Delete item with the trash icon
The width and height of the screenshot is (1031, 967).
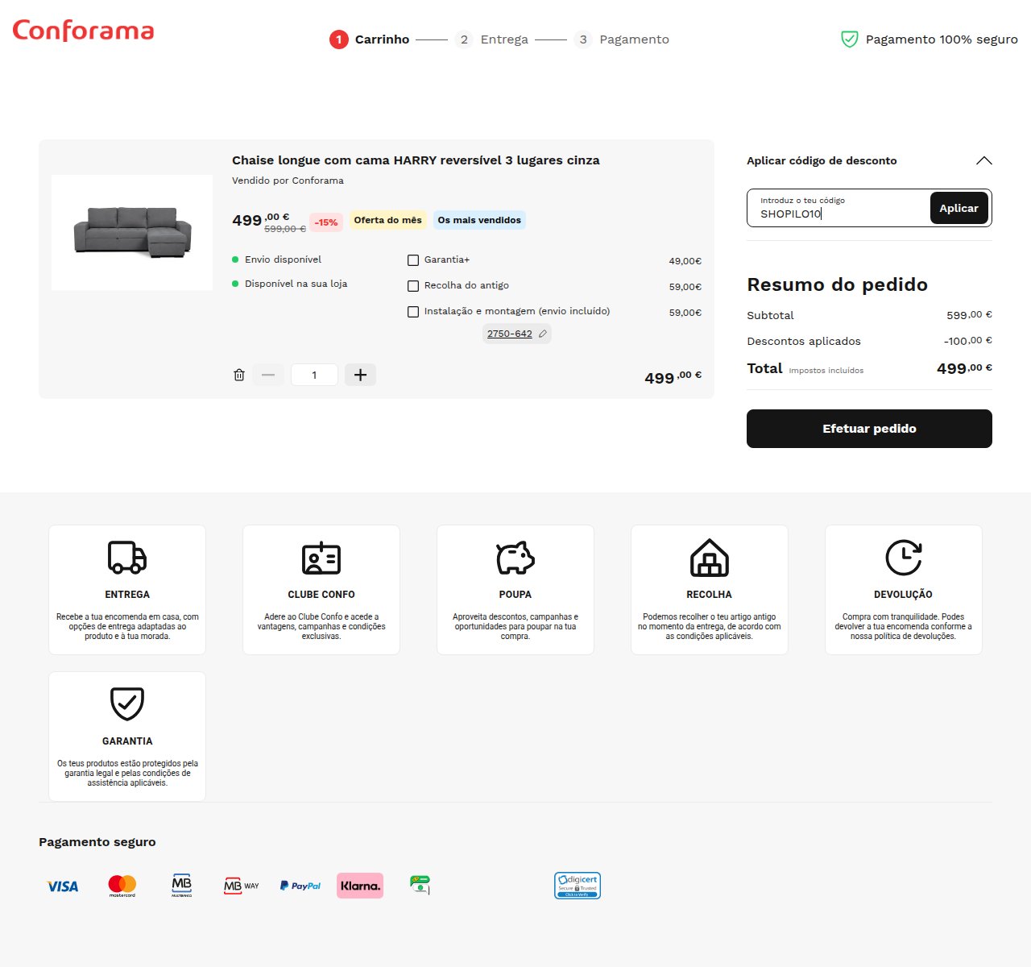pyautogui.click(x=239, y=375)
